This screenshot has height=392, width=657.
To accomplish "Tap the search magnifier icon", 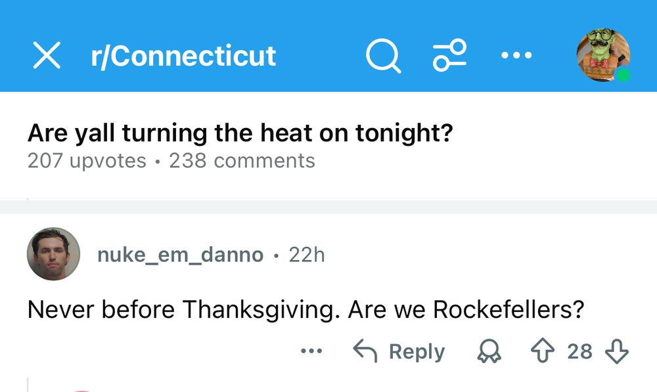I will pyautogui.click(x=383, y=56).
